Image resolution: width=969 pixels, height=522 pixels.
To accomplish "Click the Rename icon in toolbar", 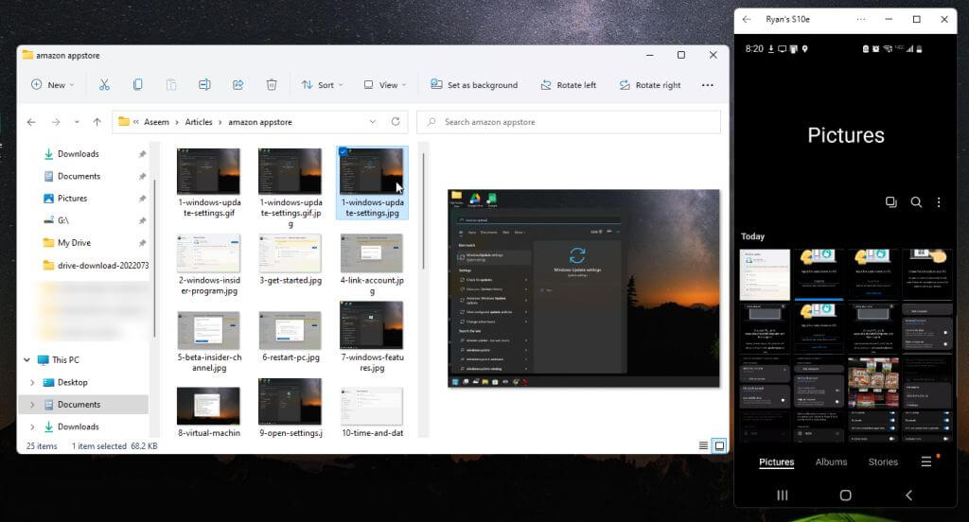I will pos(204,85).
